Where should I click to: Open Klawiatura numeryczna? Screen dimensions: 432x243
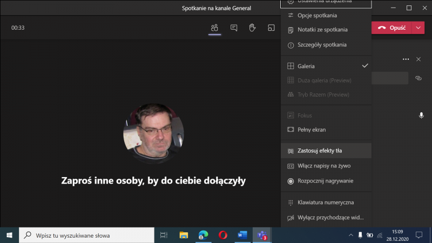[326, 202]
